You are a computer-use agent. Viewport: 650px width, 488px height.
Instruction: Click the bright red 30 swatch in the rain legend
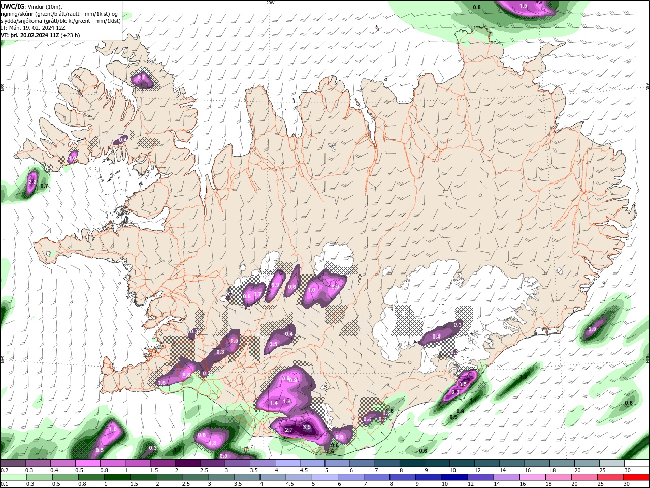click(x=636, y=477)
